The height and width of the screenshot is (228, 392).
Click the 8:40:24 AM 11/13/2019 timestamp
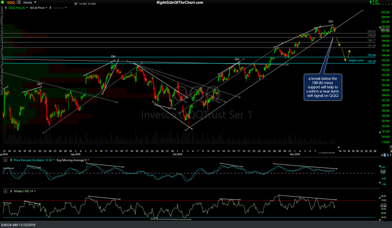click(x=18, y=225)
